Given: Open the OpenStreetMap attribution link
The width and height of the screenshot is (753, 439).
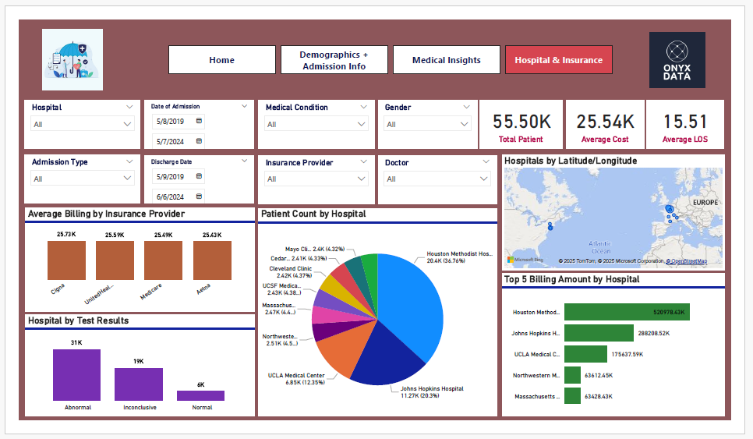Looking at the screenshot, I should pos(688,261).
